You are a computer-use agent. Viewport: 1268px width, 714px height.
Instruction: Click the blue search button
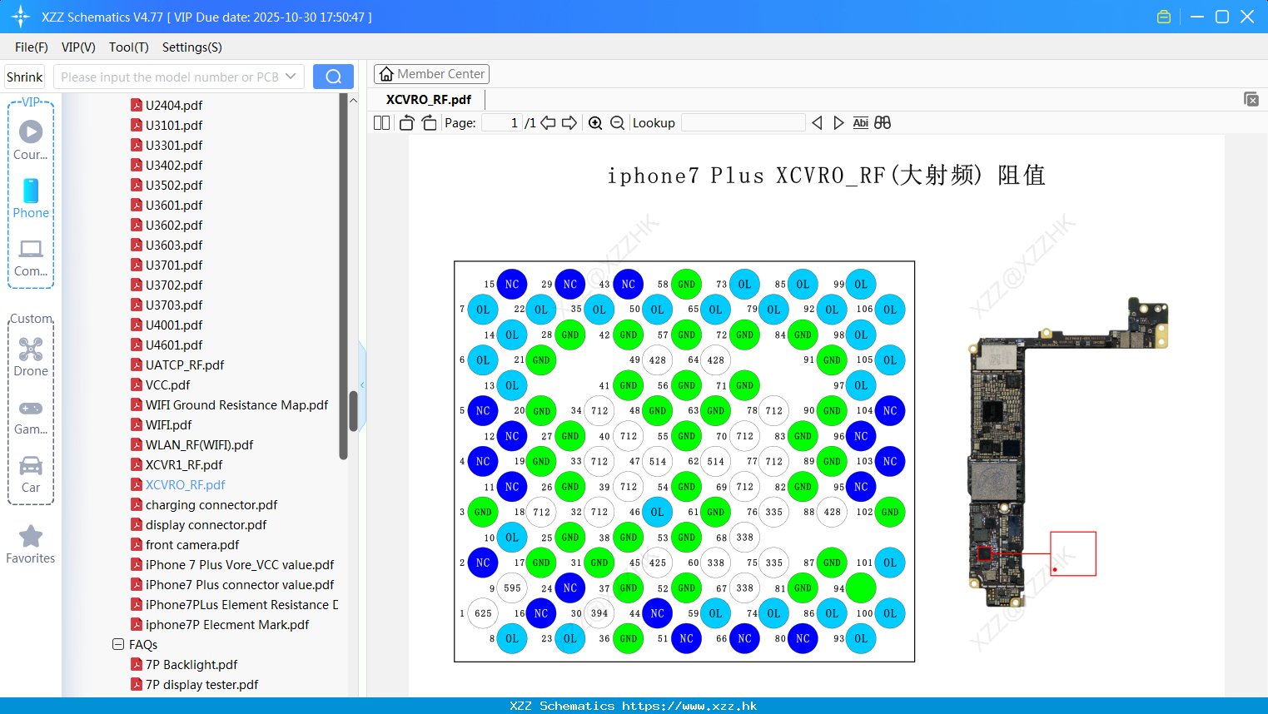pyautogui.click(x=333, y=77)
